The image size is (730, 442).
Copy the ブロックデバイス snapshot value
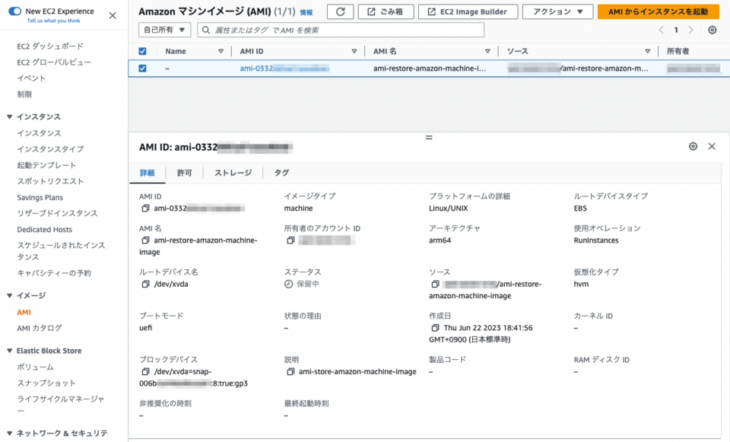pyautogui.click(x=144, y=370)
